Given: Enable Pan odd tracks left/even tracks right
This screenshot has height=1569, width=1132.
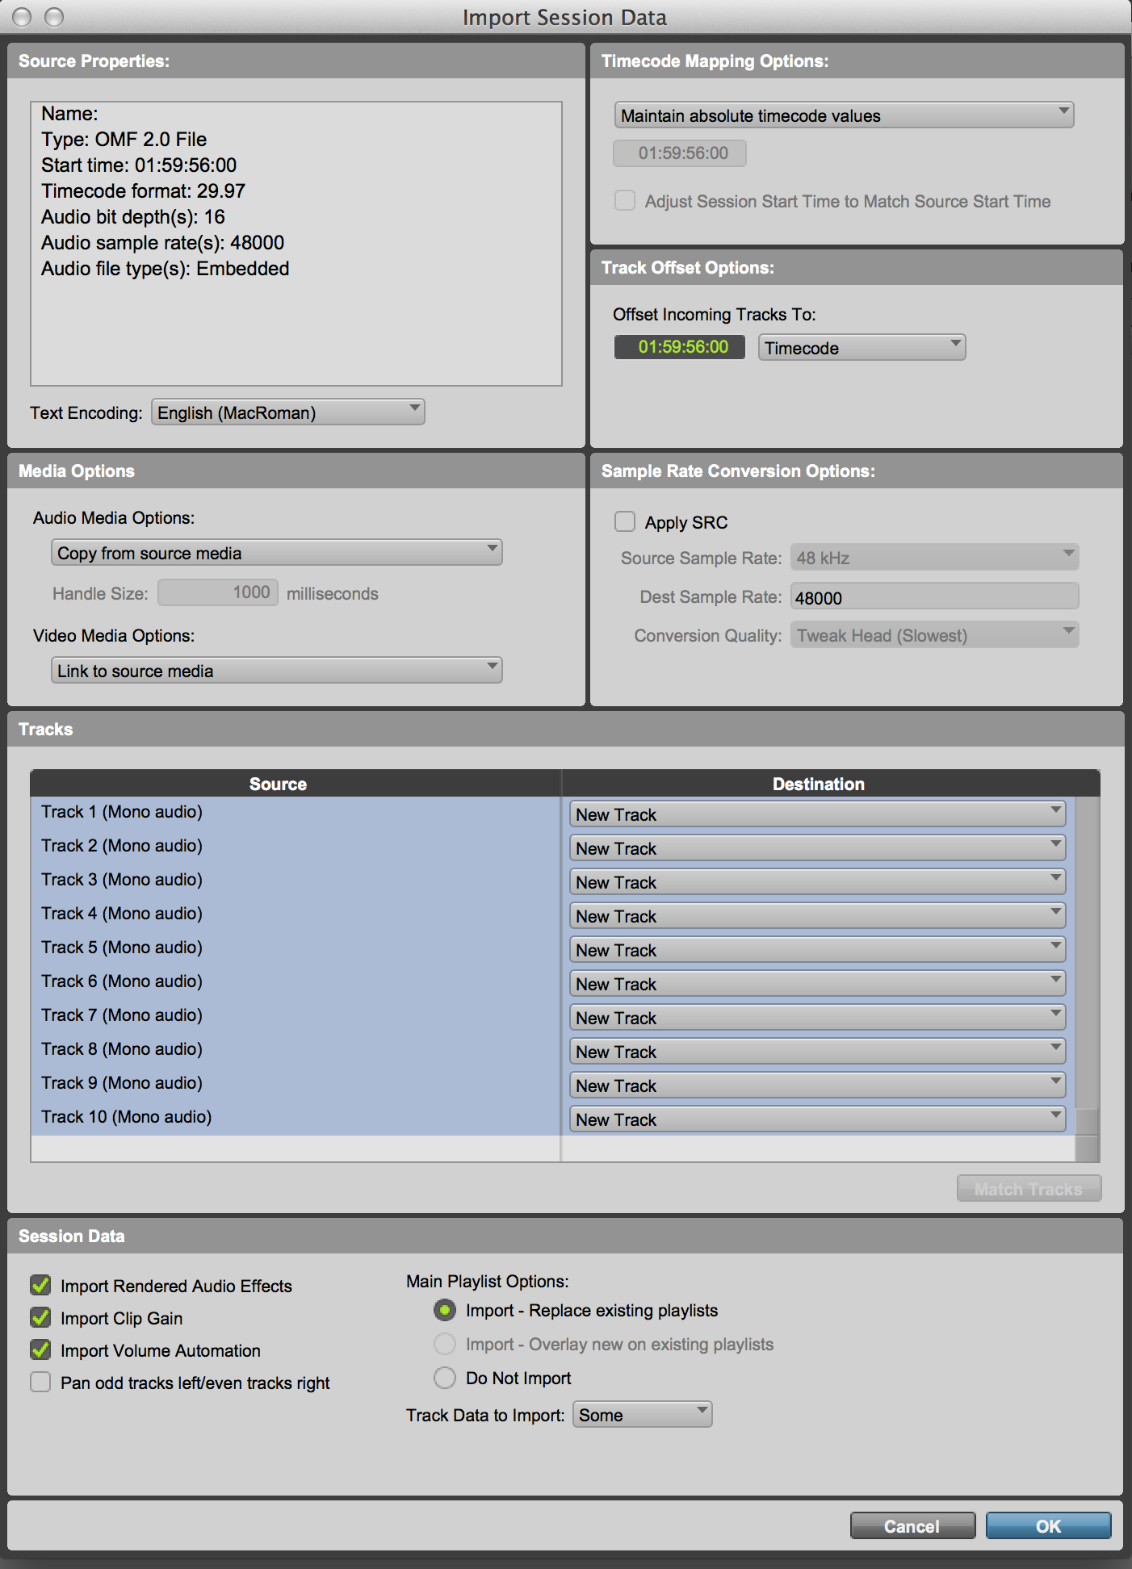Looking at the screenshot, I should tap(40, 1382).
